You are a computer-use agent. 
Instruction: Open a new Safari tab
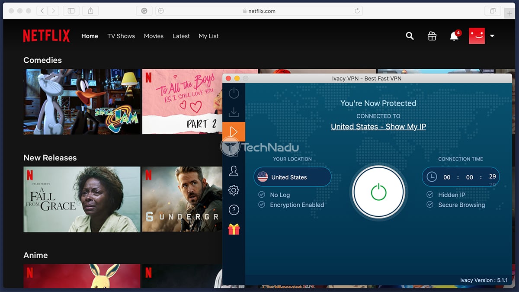click(510, 13)
